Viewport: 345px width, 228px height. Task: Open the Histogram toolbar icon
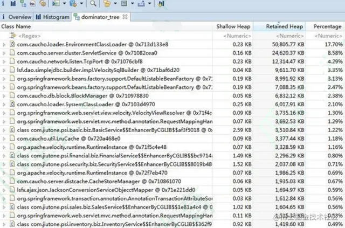coord(13,4)
